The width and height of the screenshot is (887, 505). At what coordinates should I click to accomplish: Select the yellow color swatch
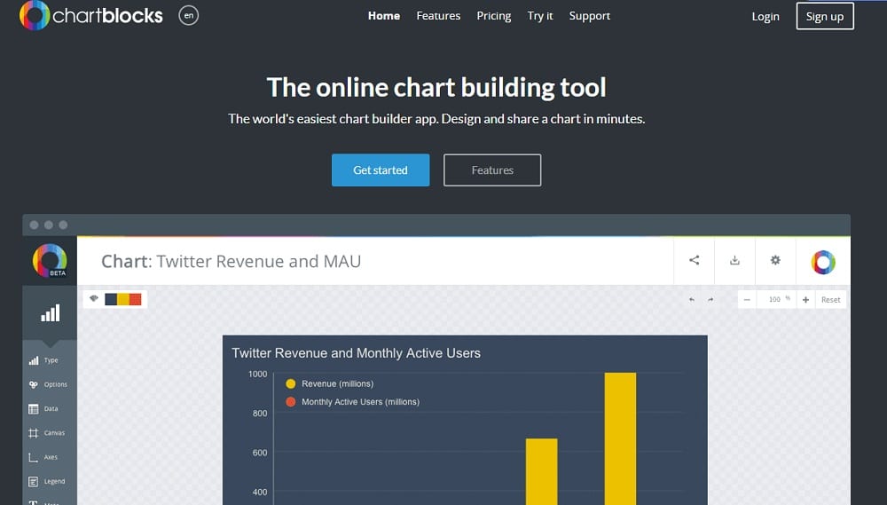coord(123,299)
